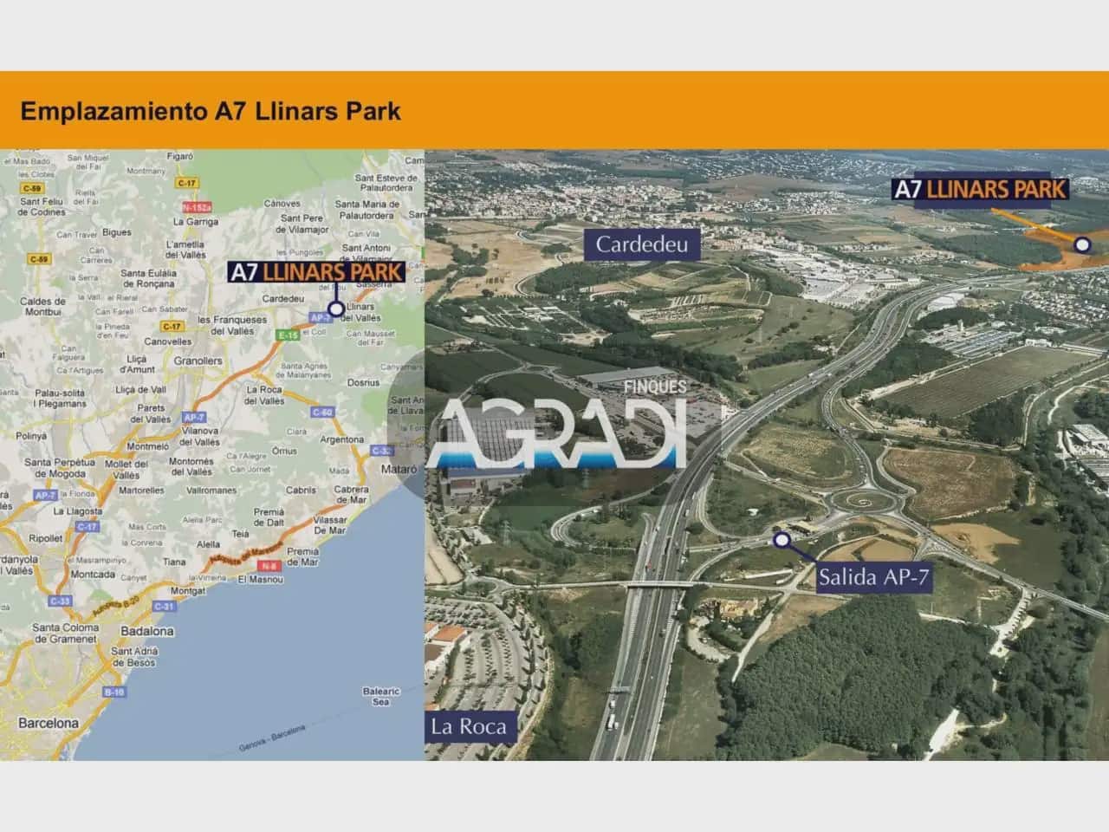
Task: Click Premià de Mar on the map
Action: pos(302,556)
